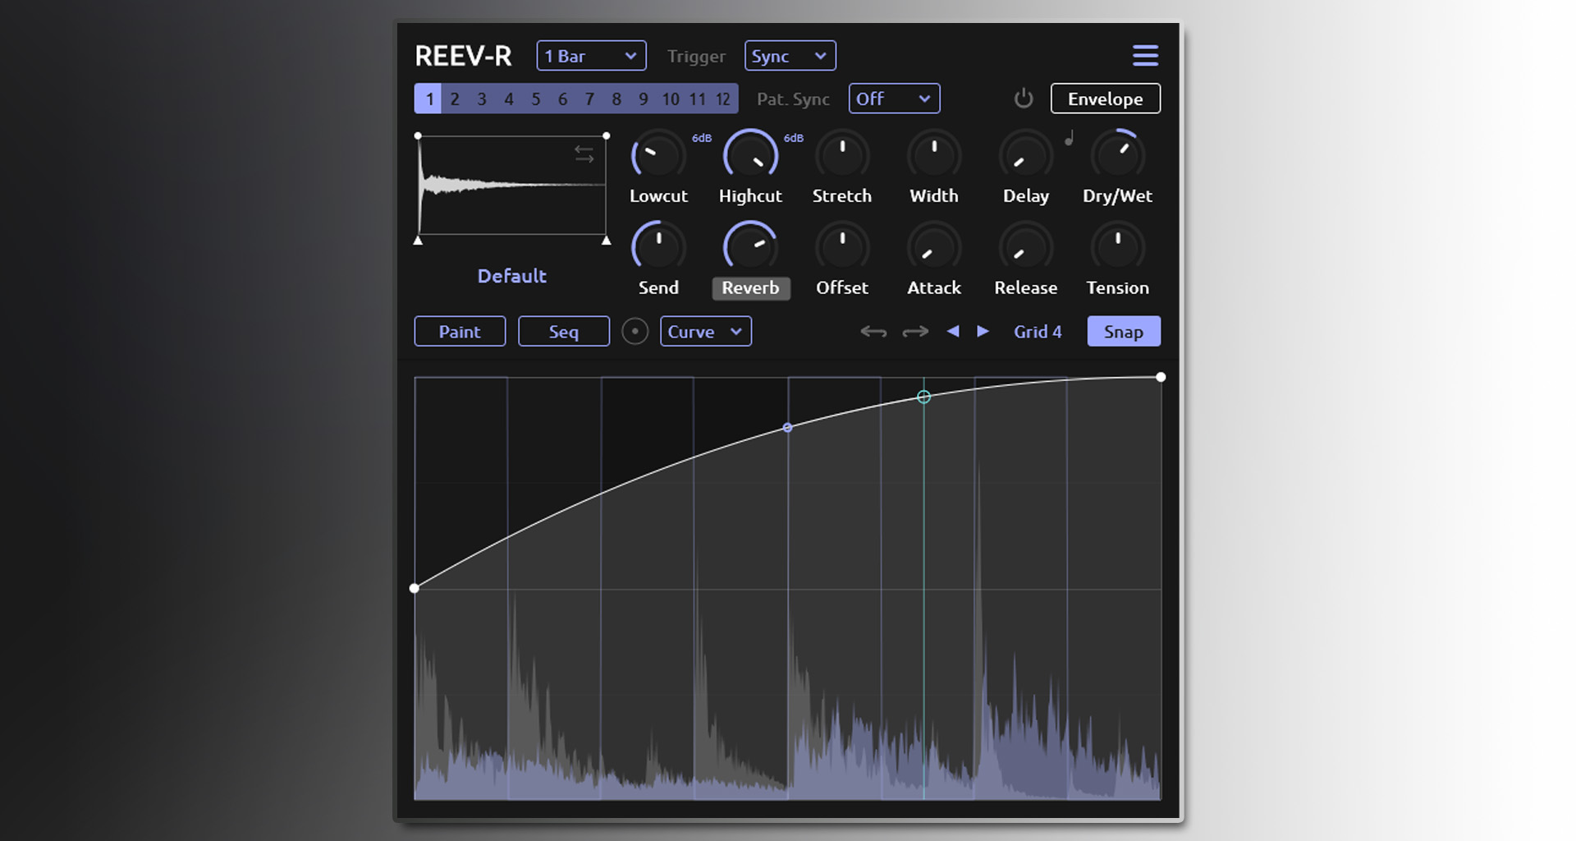1576x841 pixels.
Task: Shift the pattern left with the triangle icon
Action: [x=953, y=331]
